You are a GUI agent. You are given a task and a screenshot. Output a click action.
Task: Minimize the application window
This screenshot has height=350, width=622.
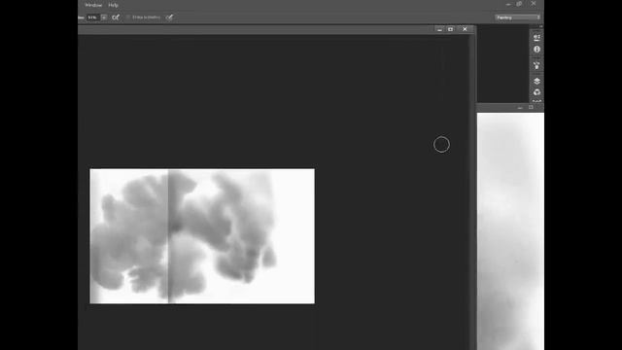508,4
